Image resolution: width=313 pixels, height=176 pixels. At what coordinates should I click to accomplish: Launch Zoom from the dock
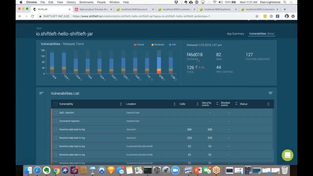(175, 171)
